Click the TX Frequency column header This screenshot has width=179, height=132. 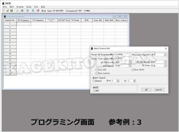38,20
